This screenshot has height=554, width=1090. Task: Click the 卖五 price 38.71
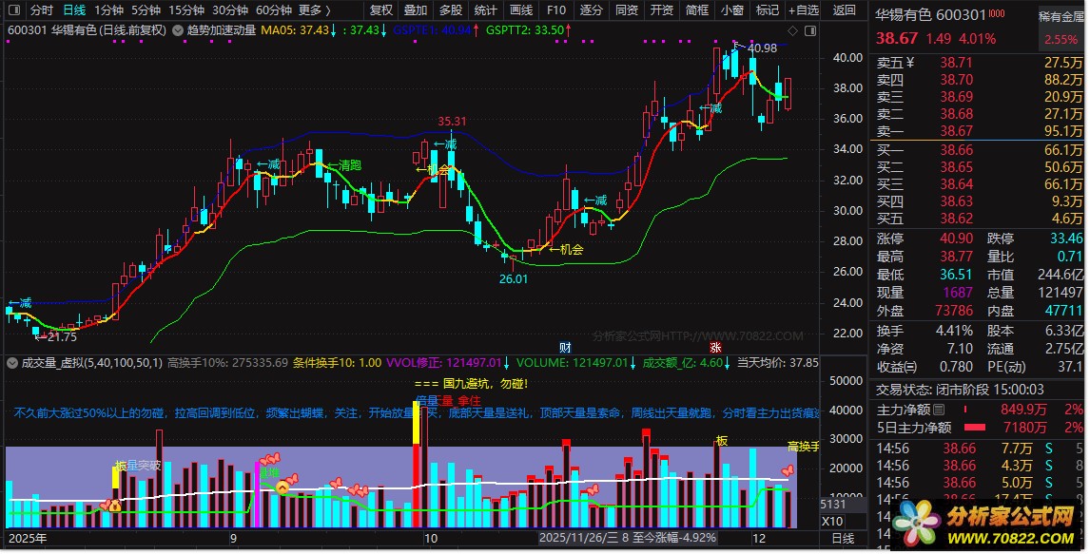tap(957, 63)
